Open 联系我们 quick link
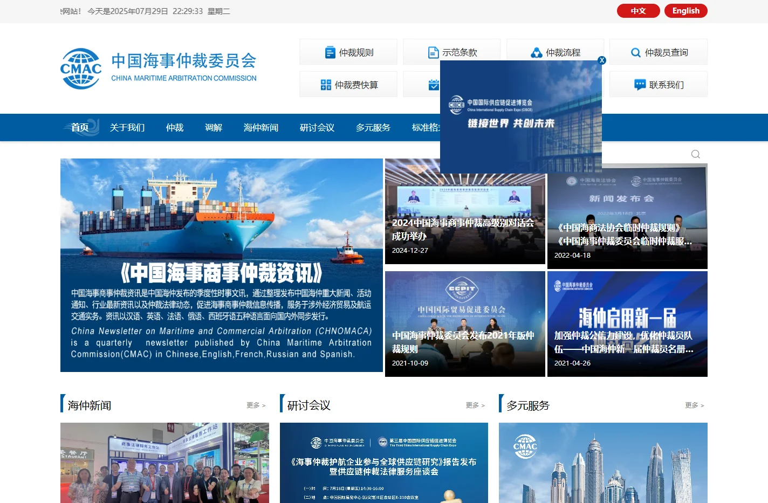 point(659,85)
